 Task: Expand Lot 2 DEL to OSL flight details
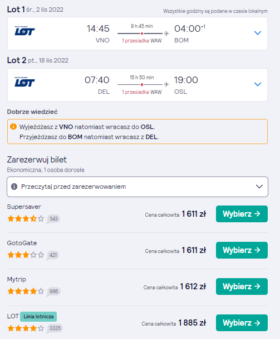pos(258,84)
